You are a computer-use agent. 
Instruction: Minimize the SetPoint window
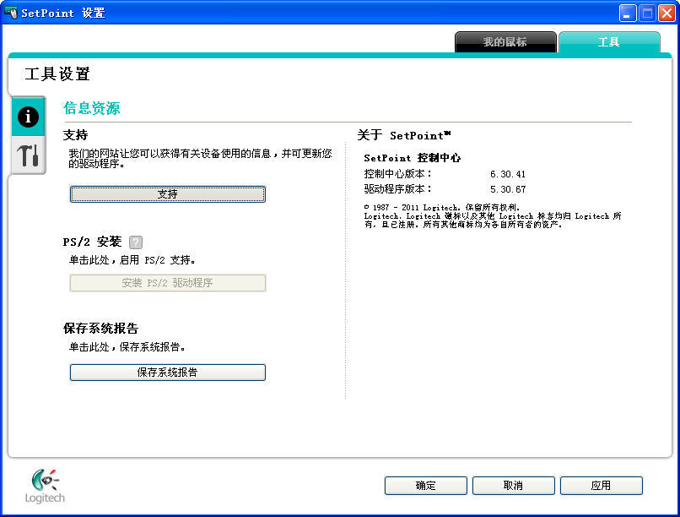coord(627,13)
